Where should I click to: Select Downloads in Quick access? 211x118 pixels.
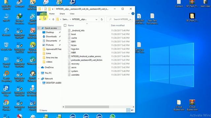point(51,36)
